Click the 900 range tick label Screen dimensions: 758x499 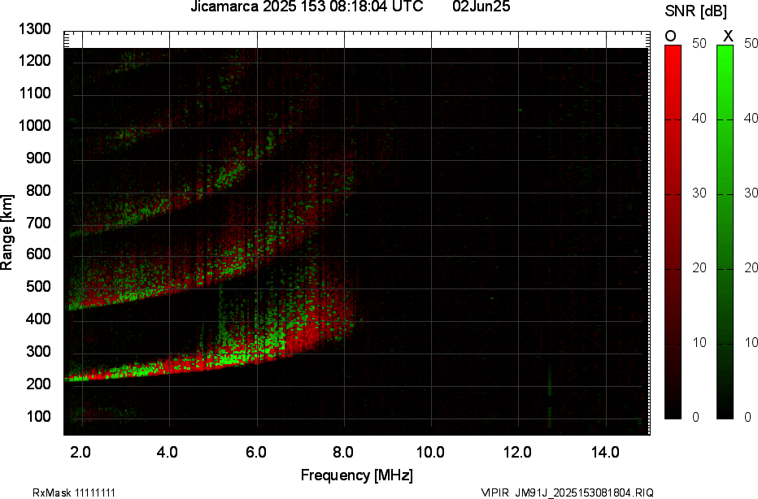pos(38,158)
